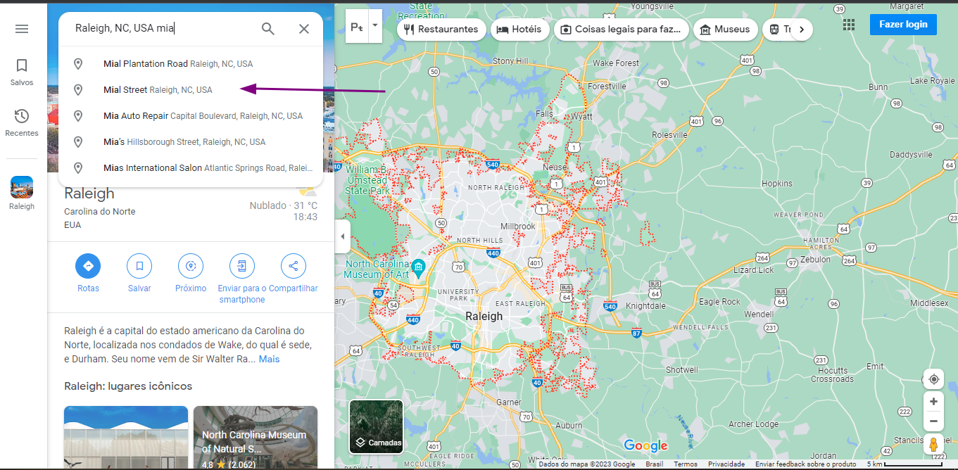Open Salvos bookmarks in sidebar
958x470 pixels.
click(x=22, y=72)
